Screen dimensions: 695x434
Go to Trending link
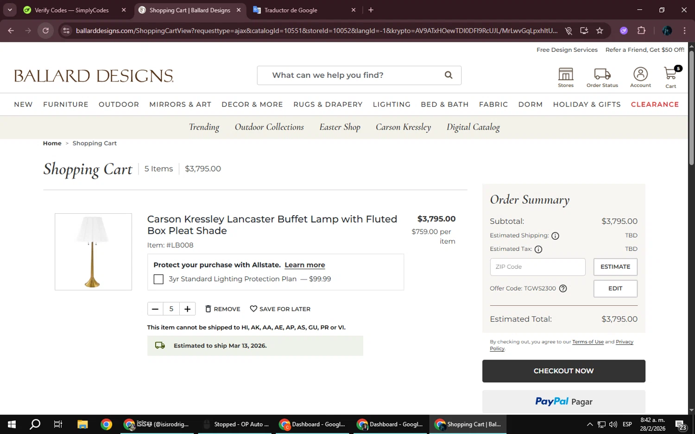pos(204,127)
